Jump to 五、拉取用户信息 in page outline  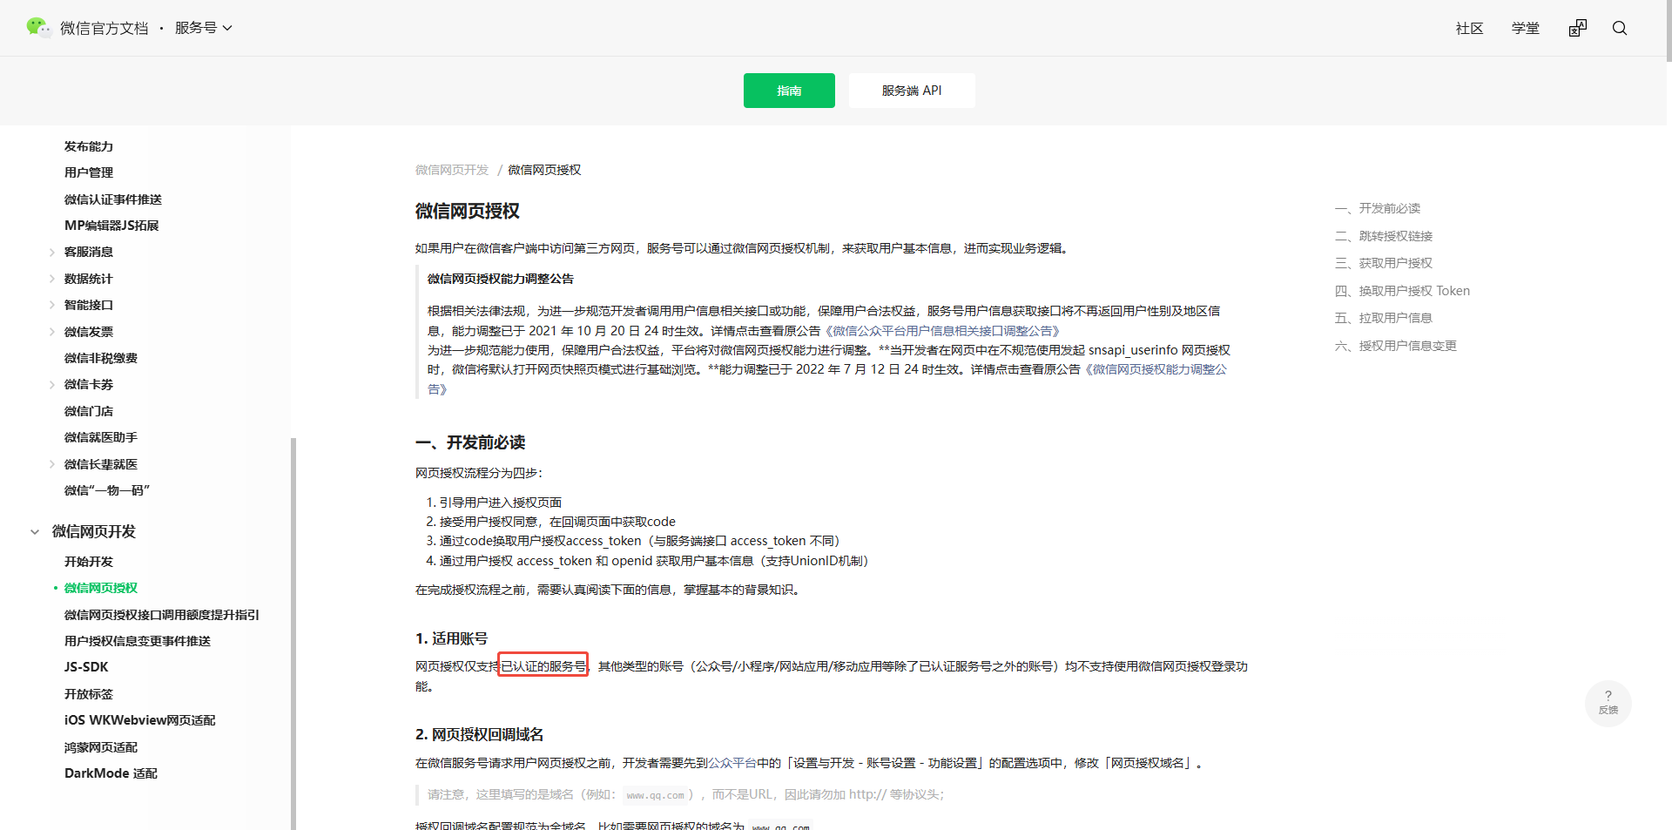coord(1384,318)
